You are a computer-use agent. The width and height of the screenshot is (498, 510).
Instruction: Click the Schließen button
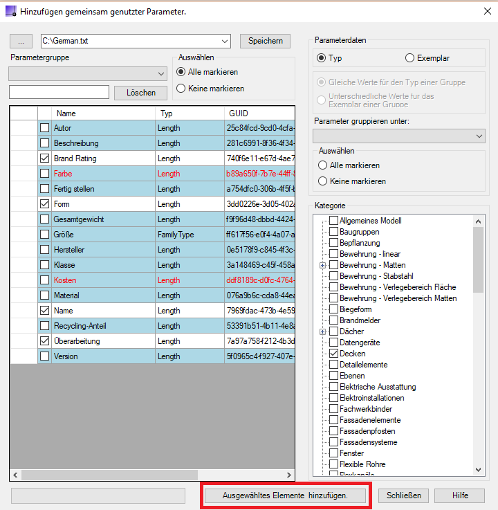[x=403, y=495]
